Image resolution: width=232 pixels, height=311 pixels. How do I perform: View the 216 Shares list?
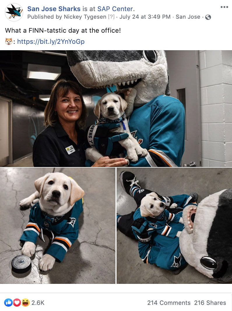tap(210, 303)
